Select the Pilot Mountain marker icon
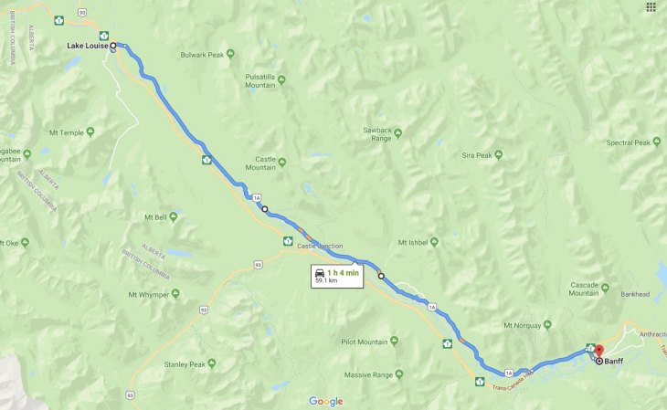667x410 pixels. [395, 342]
